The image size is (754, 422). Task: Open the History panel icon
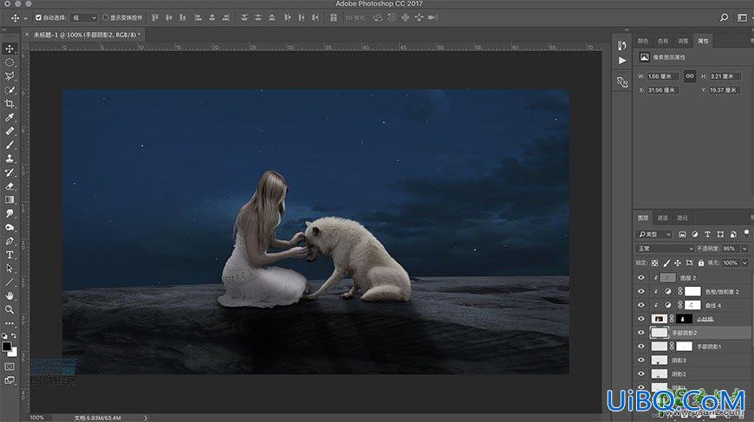coord(622,45)
